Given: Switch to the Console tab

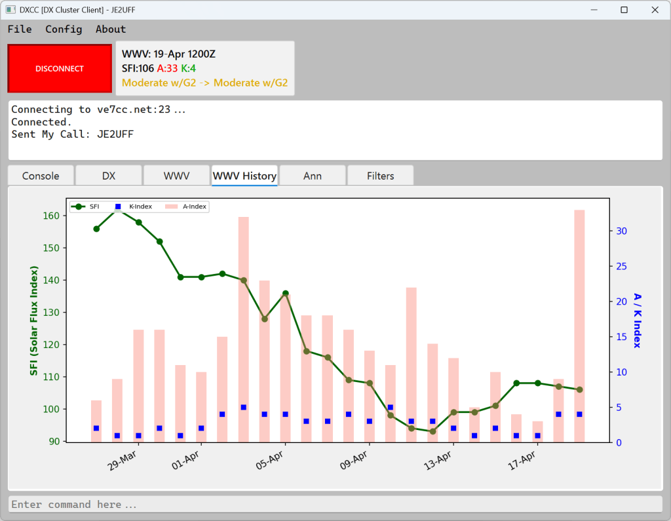Looking at the screenshot, I should tap(41, 176).
